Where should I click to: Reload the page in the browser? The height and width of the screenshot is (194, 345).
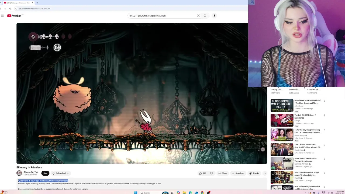[10, 9]
